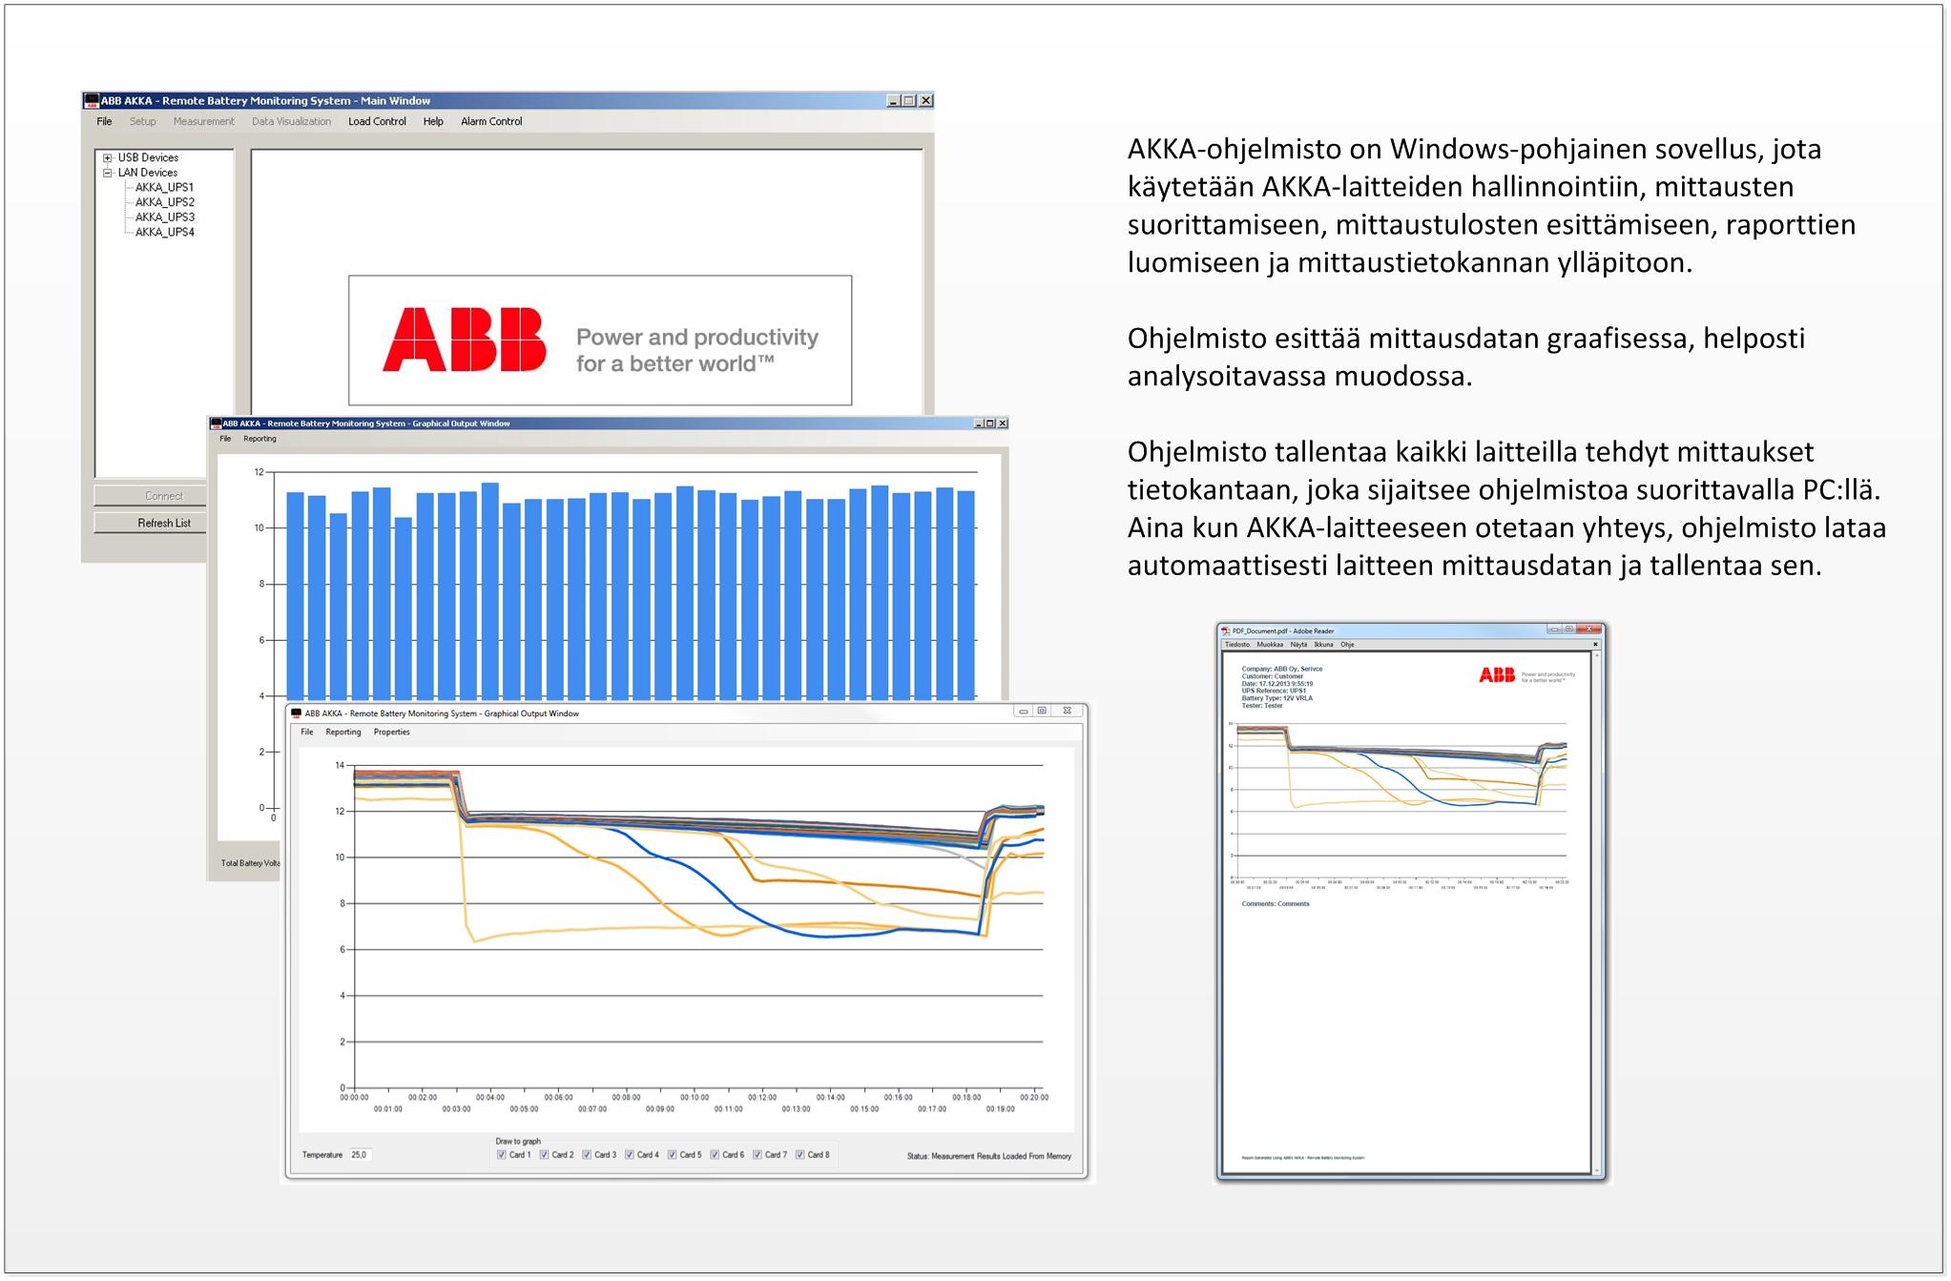Click the ABB logo in PDF report
Image resolution: width=1951 pixels, height=1281 pixels.
[x=1497, y=675]
